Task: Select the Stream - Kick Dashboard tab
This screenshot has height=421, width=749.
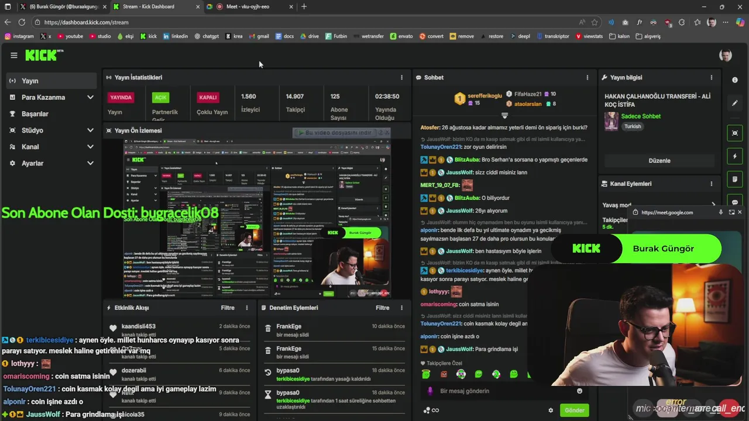Action: (156, 6)
